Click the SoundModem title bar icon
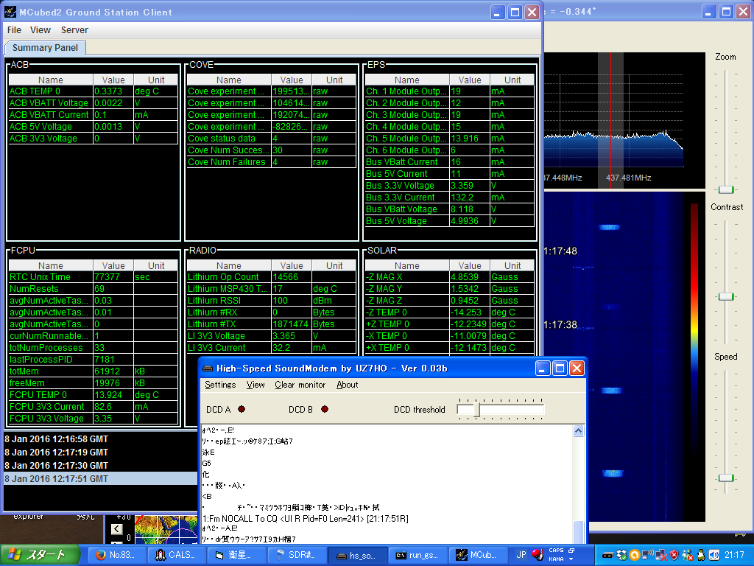The image size is (754, 566). point(208,368)
